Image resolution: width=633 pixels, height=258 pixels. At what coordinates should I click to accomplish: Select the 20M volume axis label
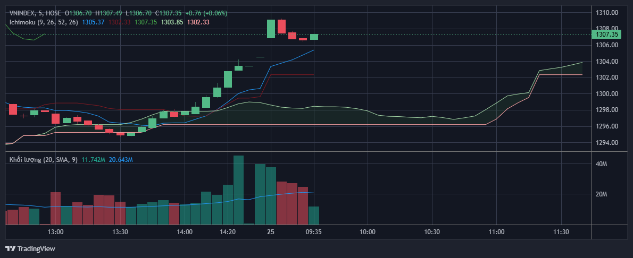[x=601, y=194]
